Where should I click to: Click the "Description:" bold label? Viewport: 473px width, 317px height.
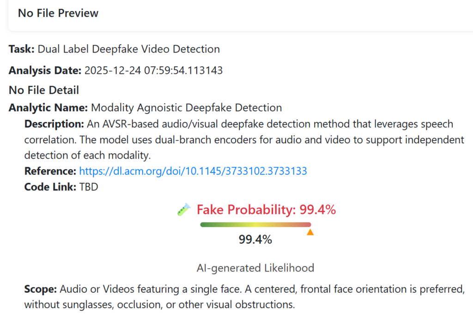click(54, 124)
